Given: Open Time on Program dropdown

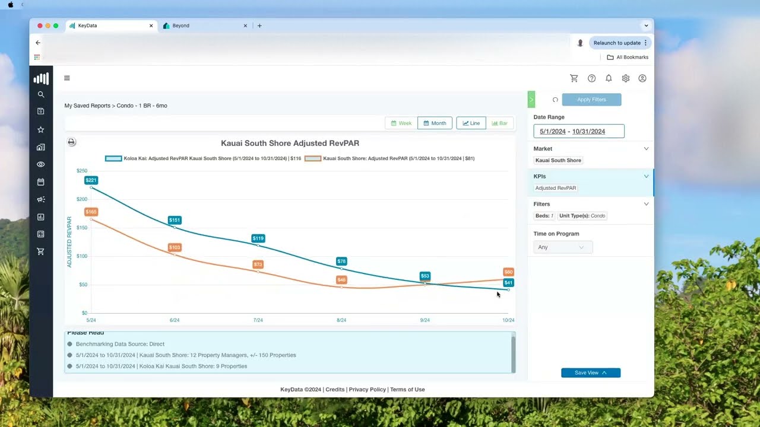Looking at the screenshot, I should (563, 247).
